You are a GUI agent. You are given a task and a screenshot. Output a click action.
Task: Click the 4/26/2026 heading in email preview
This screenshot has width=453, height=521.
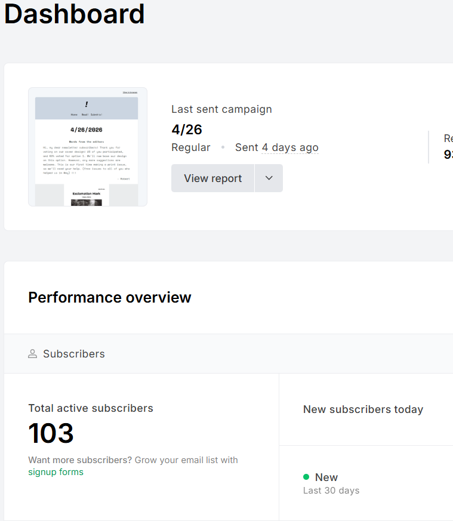click(87, 130)
